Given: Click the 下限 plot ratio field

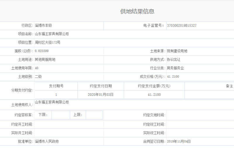Looking at the screenshot, I should [x=61, y=115].
